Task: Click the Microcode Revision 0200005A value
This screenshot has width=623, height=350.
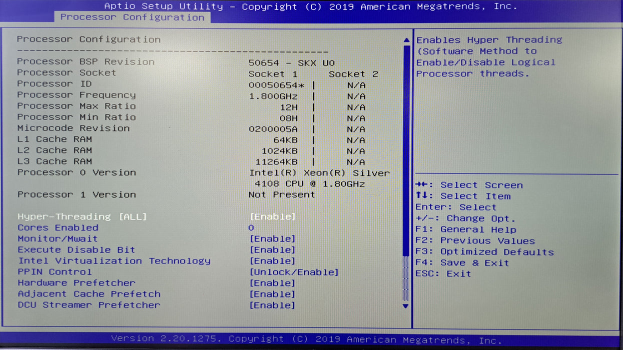Action: 273,129
